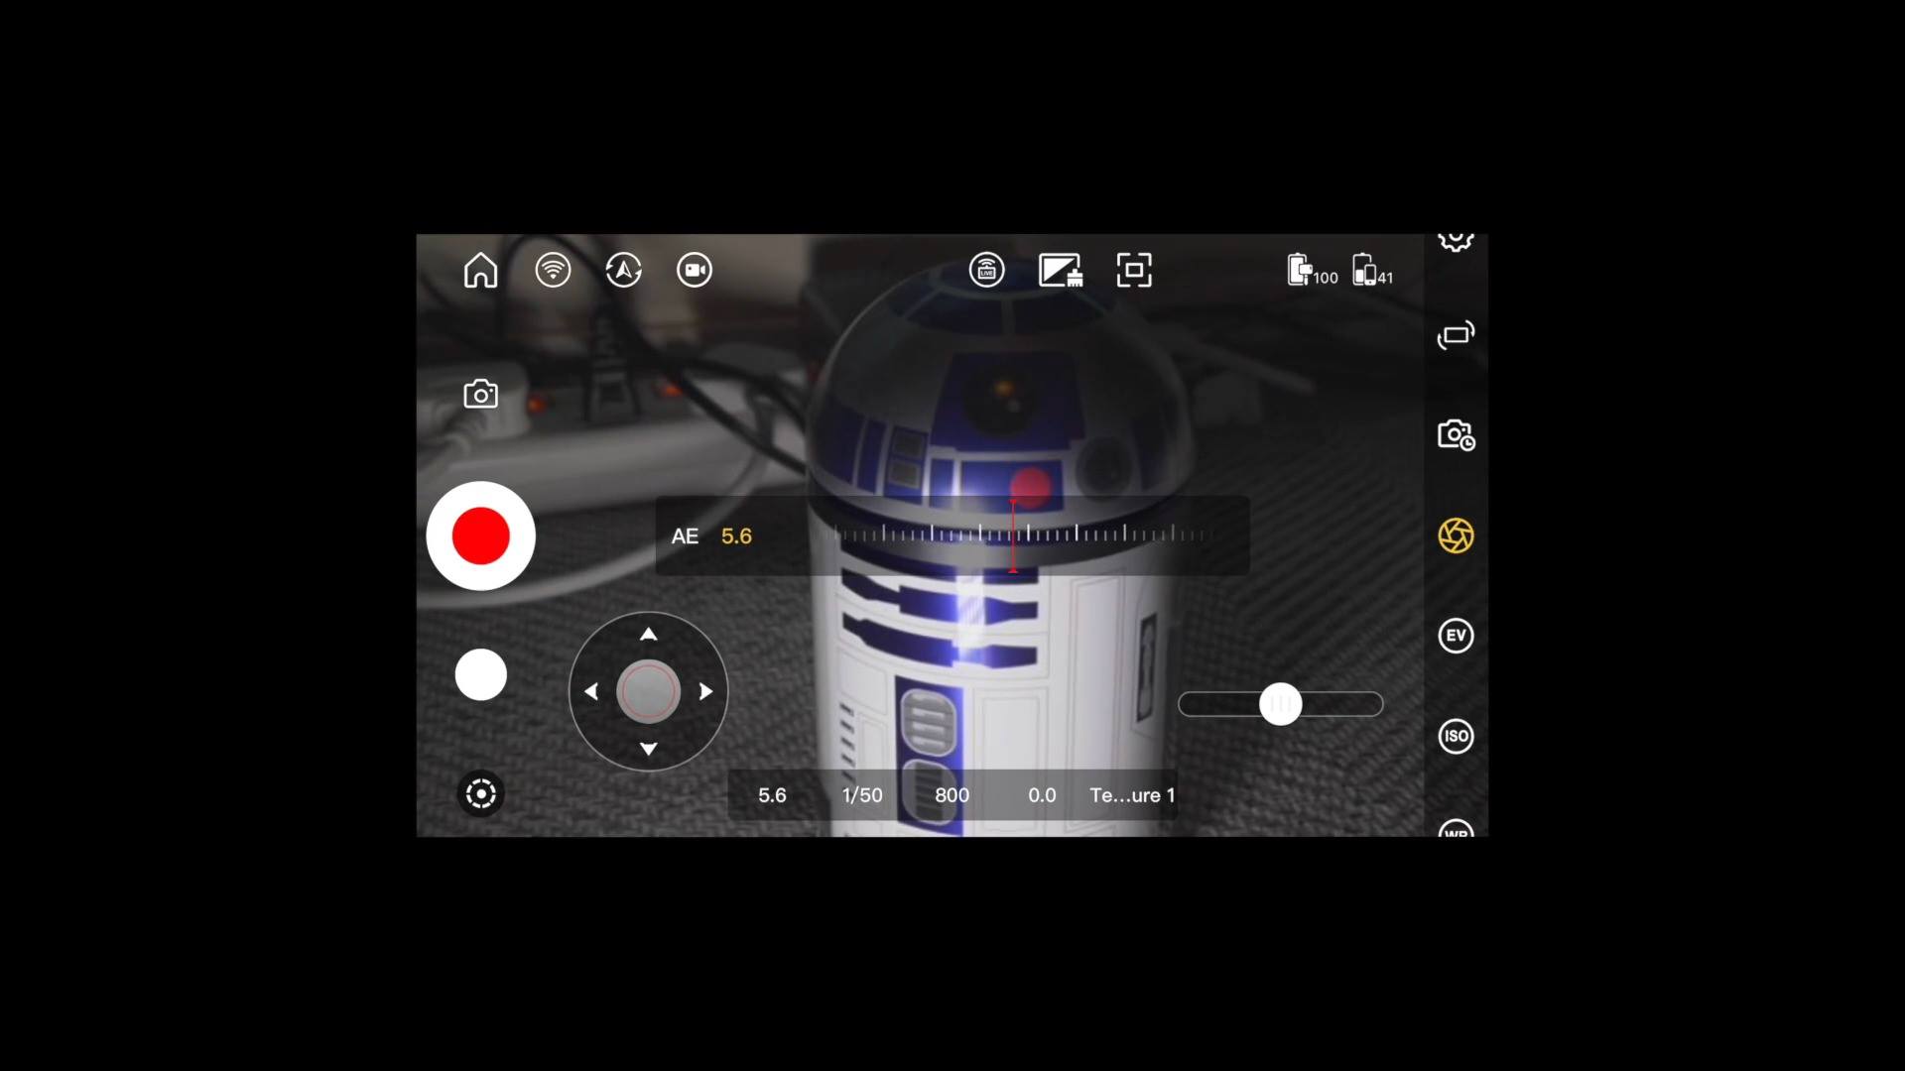Viewport: 1905px width, 1071px height.
Task: Open settings gear at top right
Action: [1456, 241]
